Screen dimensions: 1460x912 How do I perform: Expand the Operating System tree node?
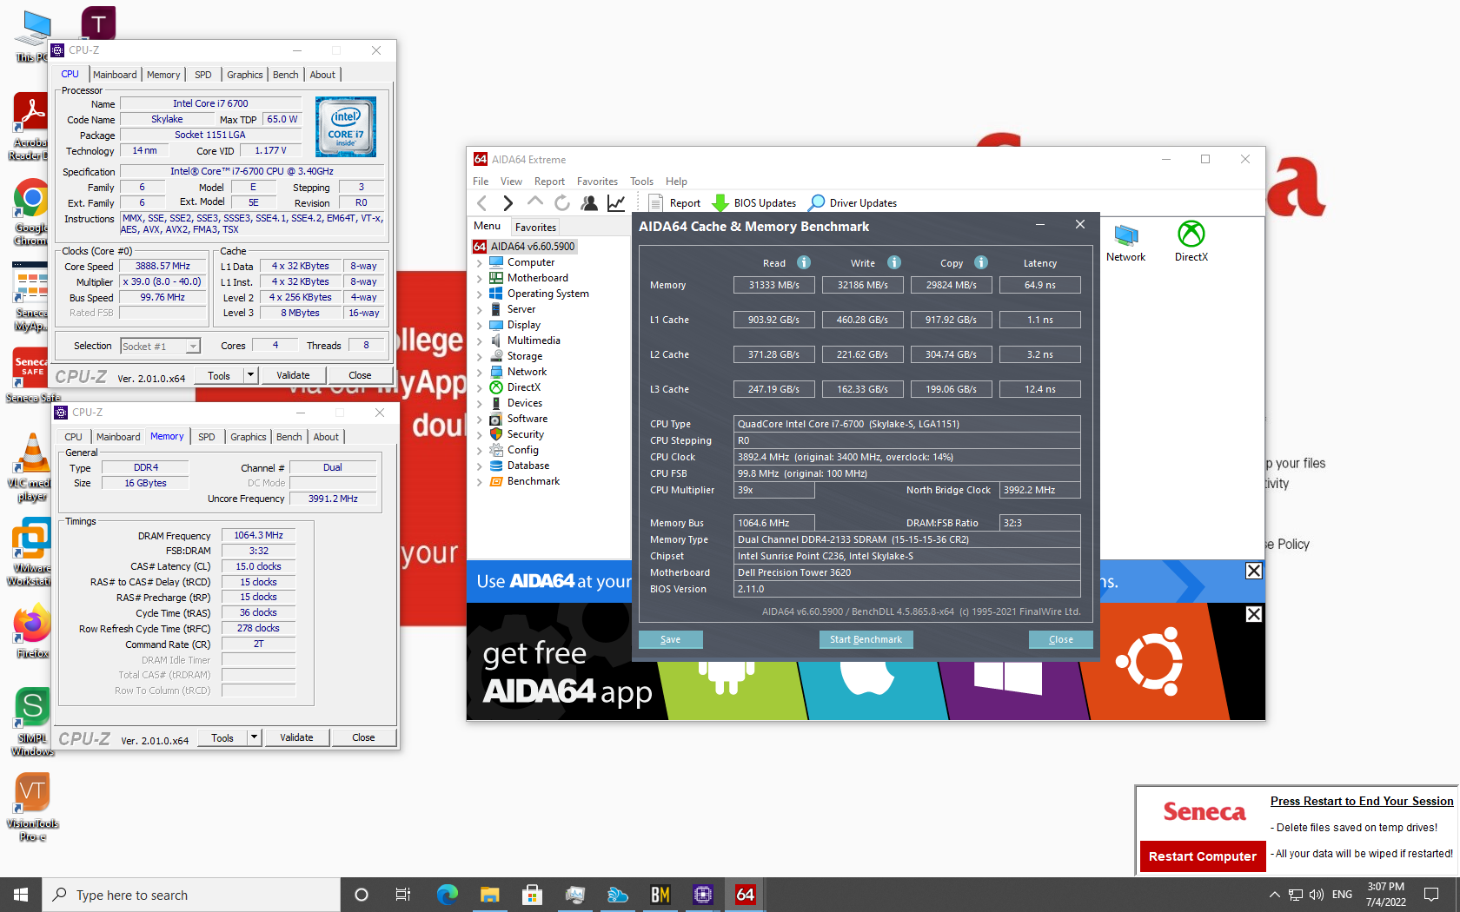(479, 294)
